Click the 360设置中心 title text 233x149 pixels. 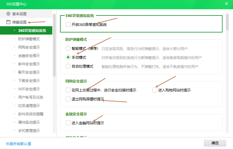tap(16, 4)
